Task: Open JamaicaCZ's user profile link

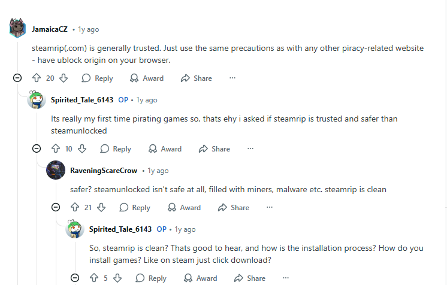Action: click(x=49, y=29)
